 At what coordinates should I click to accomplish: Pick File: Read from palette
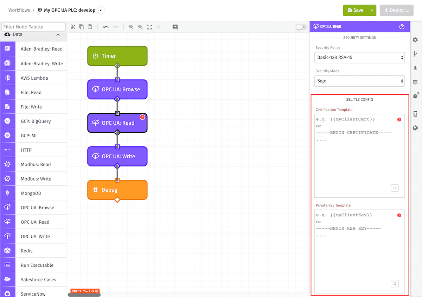33,92
